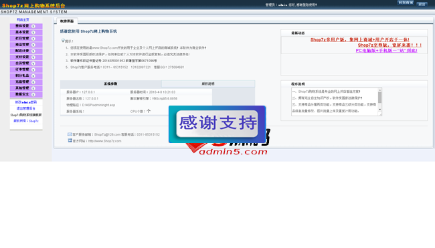Click the 客户服务邮箱 Shop7z@126.com text
The image size is (435, 248).
coord(96,134)
